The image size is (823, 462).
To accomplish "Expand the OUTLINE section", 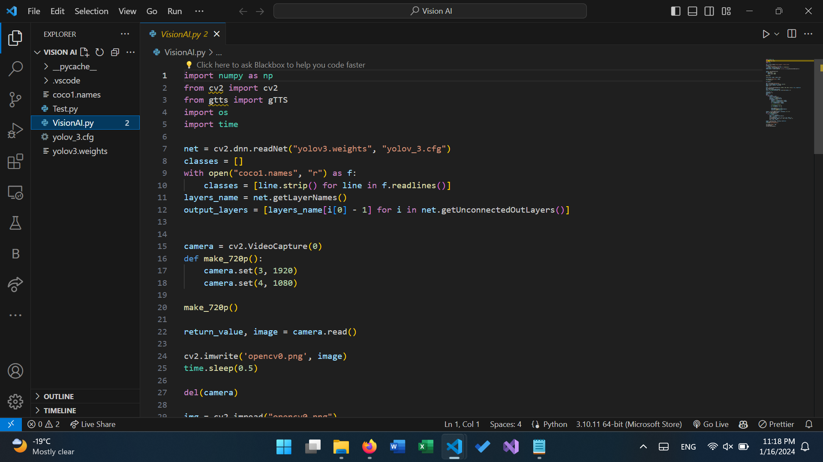I will click(59, 397).
